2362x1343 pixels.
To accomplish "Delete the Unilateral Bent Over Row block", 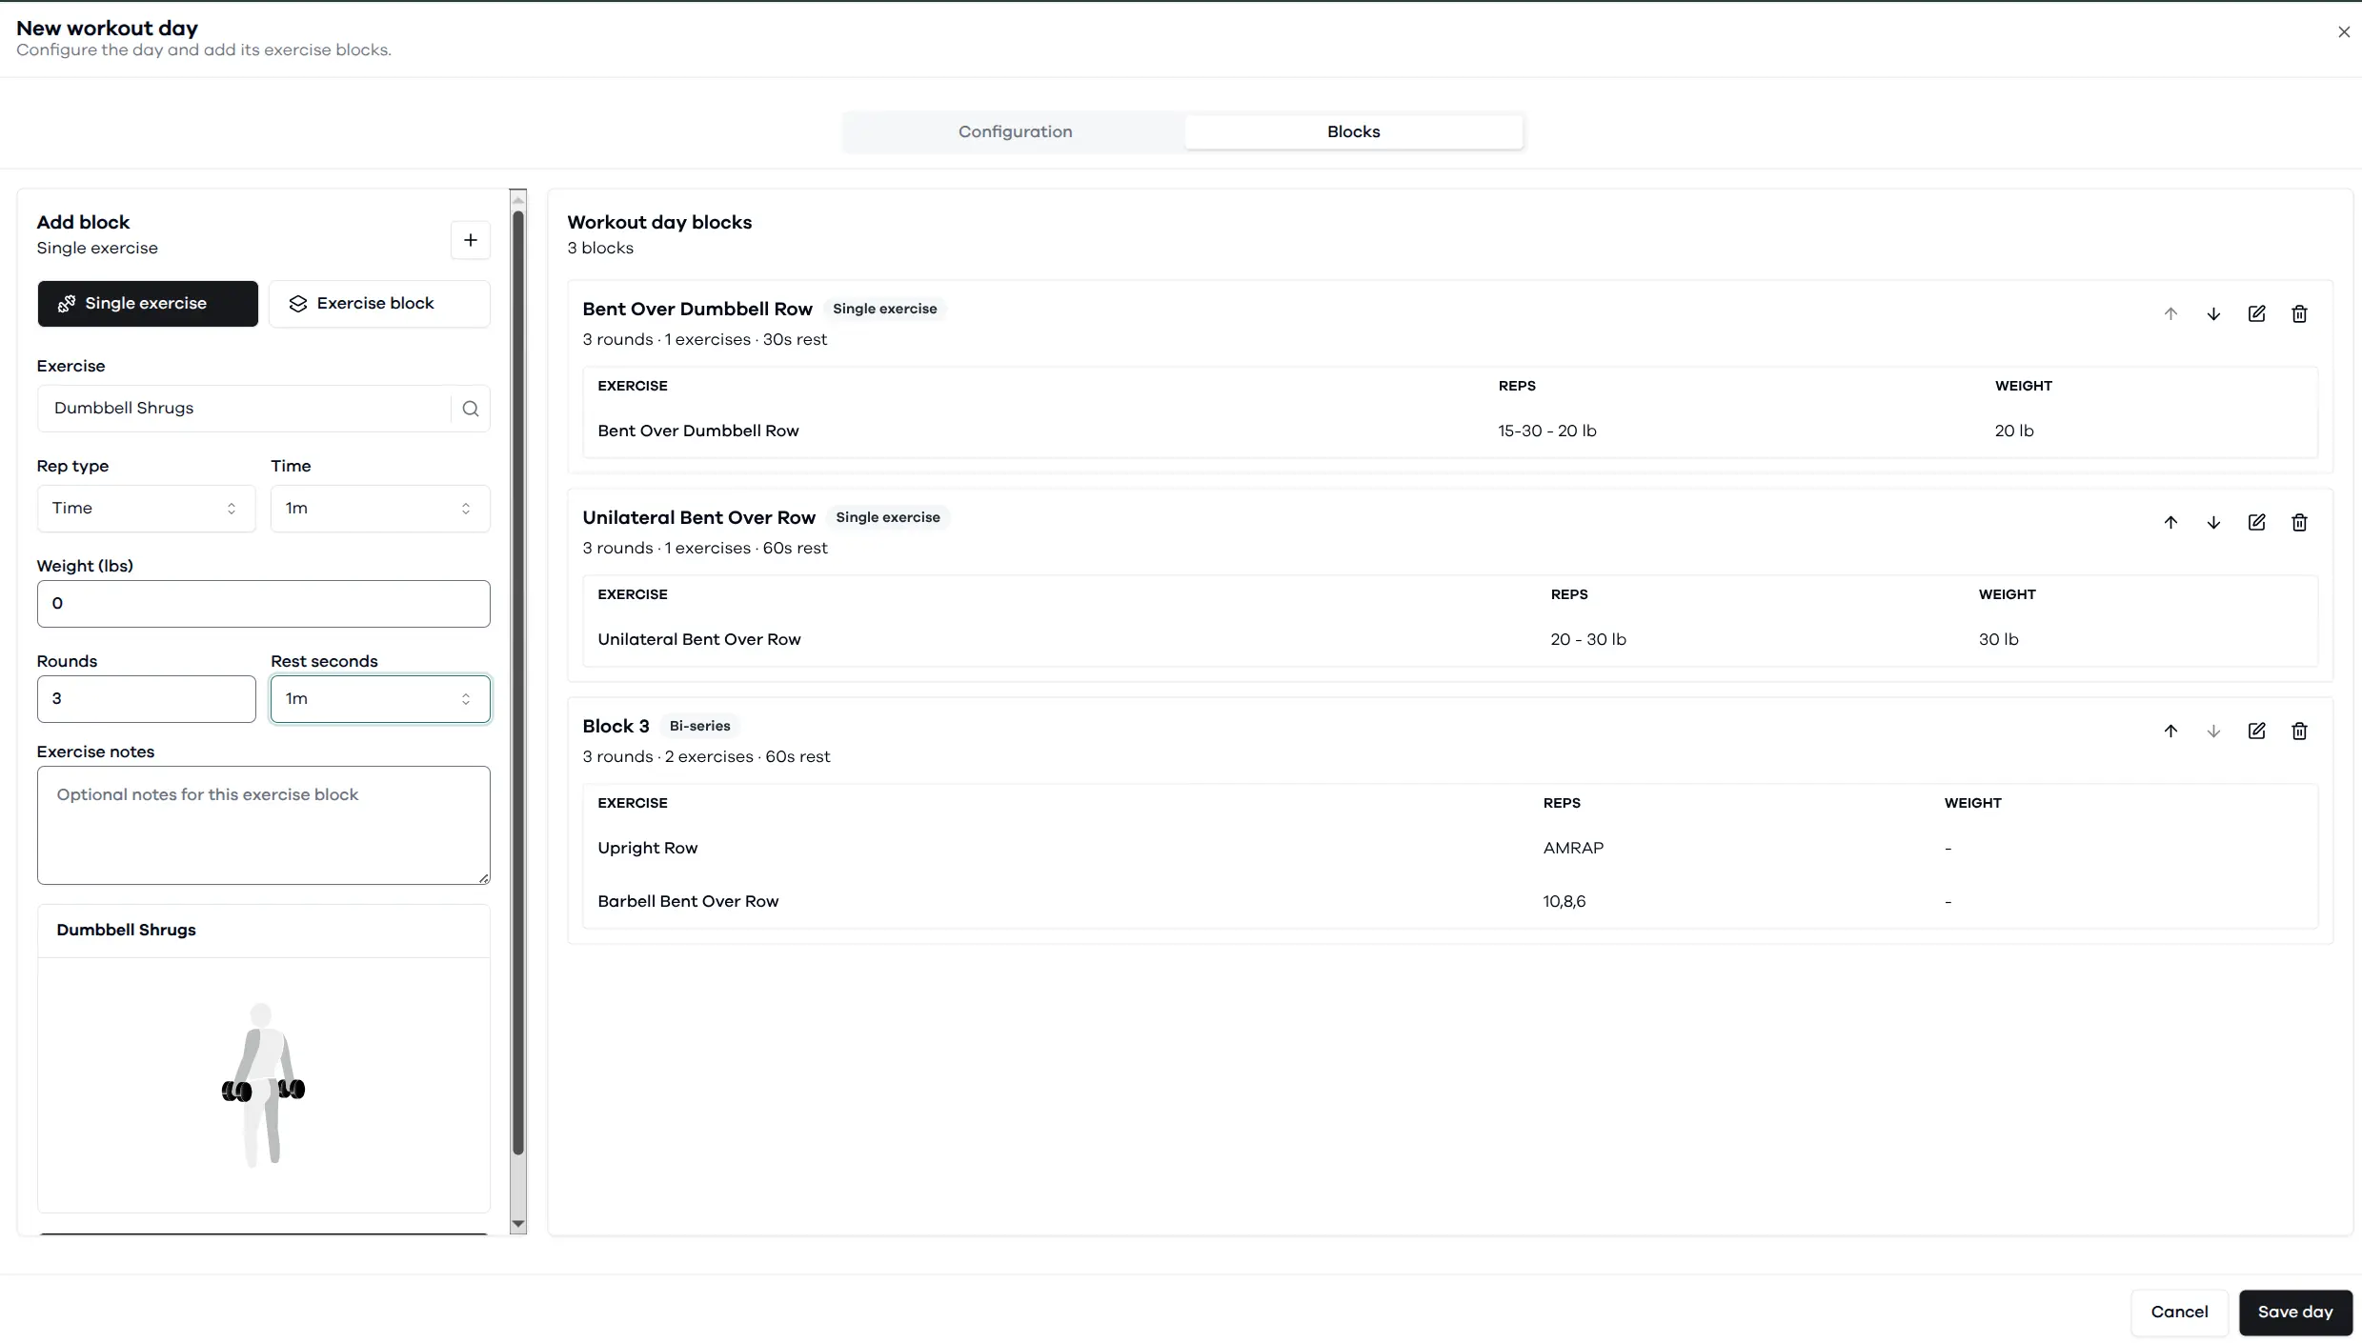I will coord(2299,522).
